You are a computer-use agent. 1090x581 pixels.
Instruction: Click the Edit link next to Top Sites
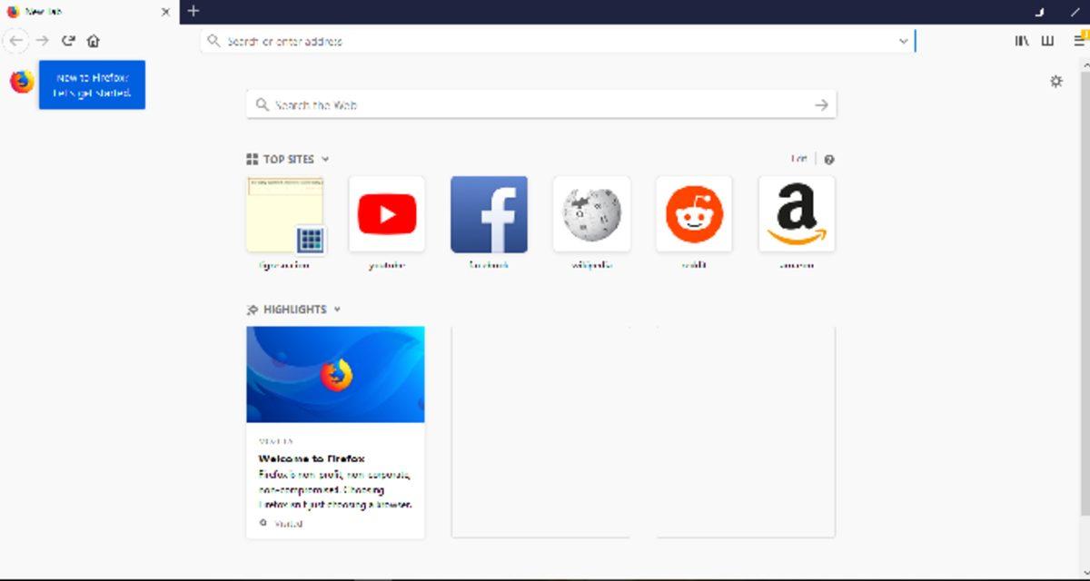tap(798, 157)
